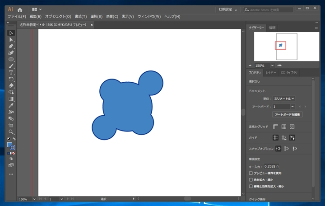Click the Stroke color swatch

click(x=13, y=148)
